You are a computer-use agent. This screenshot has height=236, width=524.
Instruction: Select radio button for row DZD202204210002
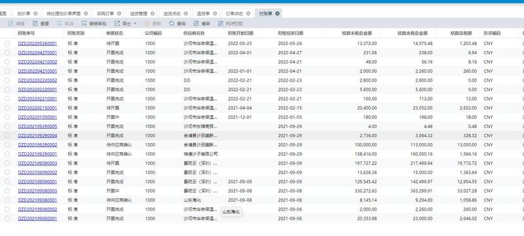(7, 61)
